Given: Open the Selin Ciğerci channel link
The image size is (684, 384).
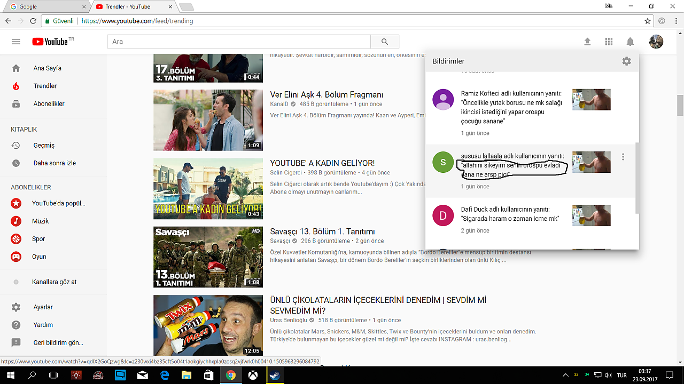Looking at the screenshot, I should click(x=286, y=172).
